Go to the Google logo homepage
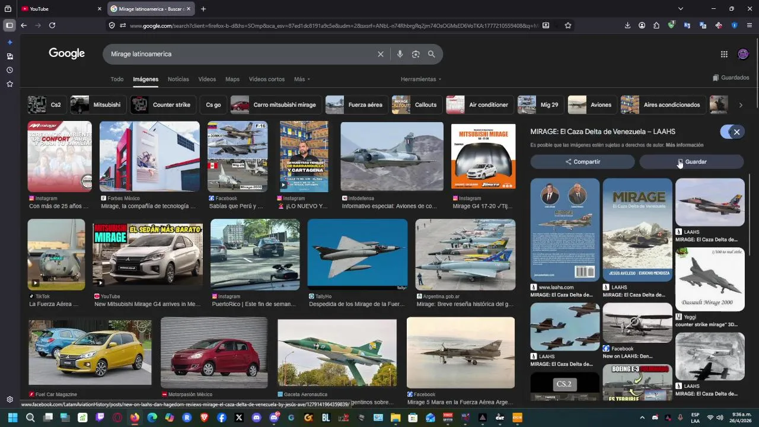The width and height of the screenshot is (759, 427). click(x=66, y=54)
